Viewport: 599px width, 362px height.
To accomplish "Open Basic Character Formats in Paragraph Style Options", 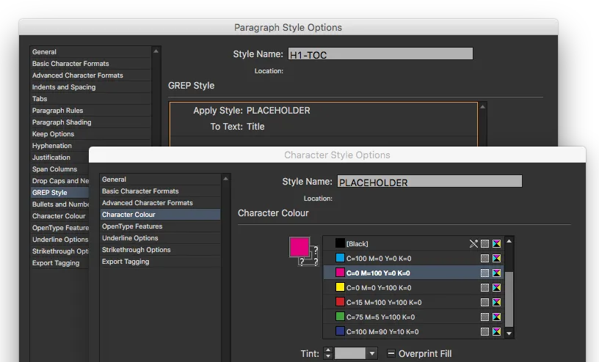I will 90,64.
